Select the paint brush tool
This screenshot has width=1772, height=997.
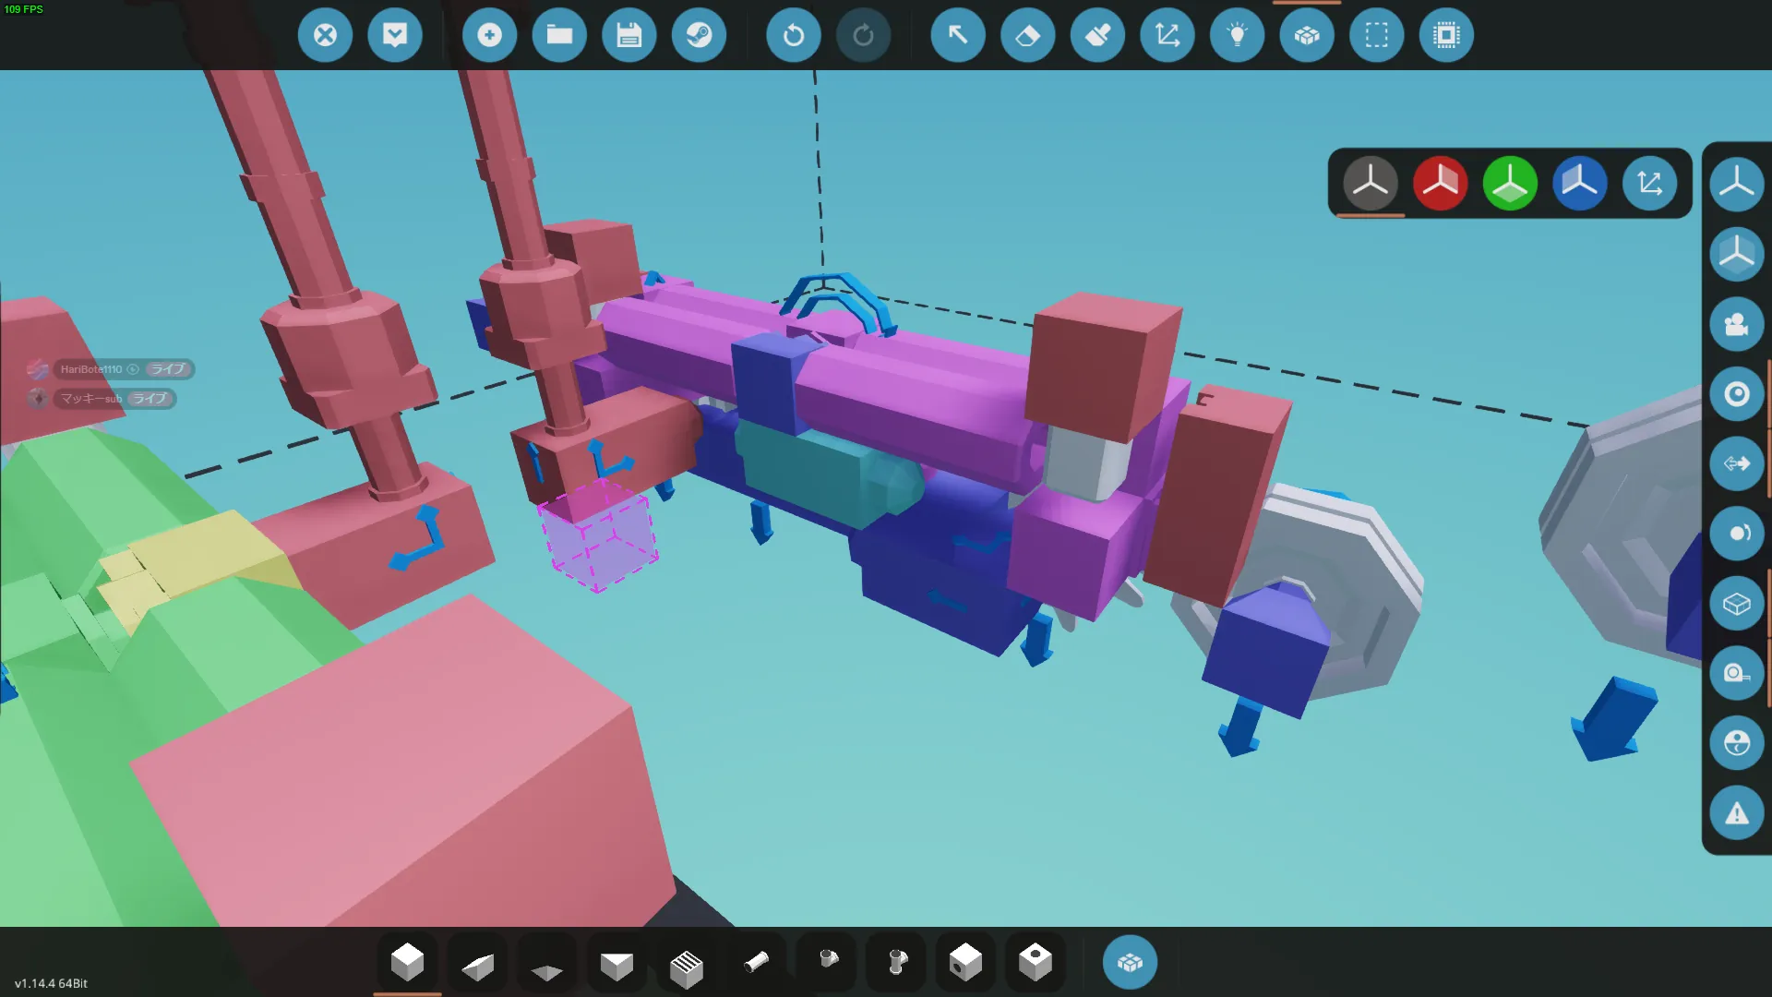click(1097, 36)
